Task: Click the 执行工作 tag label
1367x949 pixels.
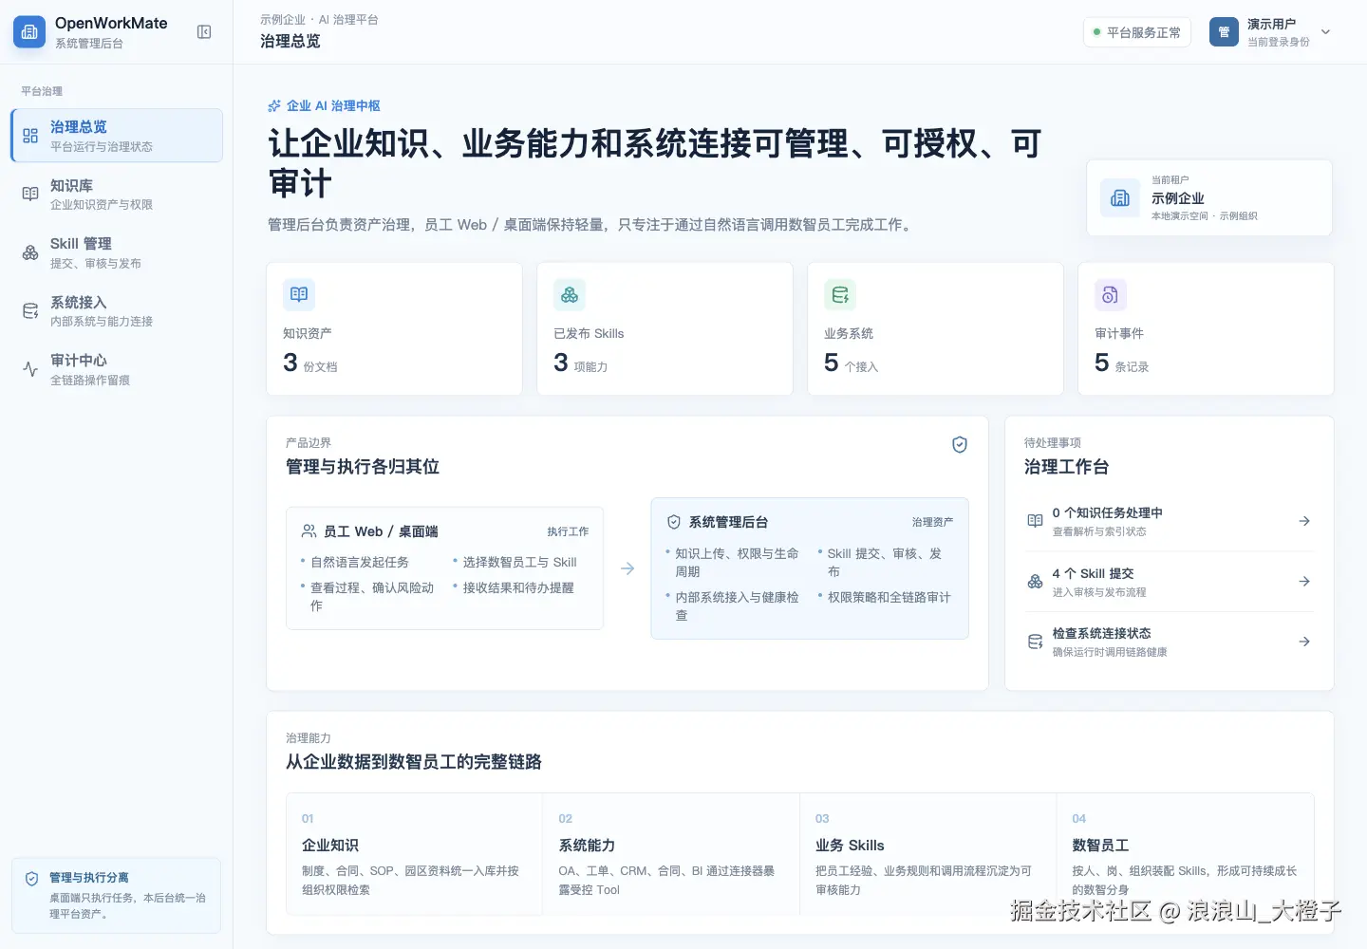Action: pyautogui.click(x=568, y=531)
